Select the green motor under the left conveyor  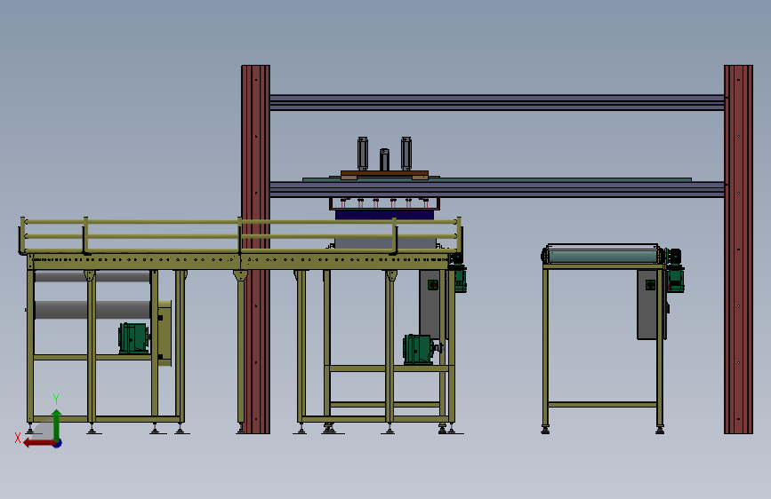pyautogui.click(x=133, y=338)
